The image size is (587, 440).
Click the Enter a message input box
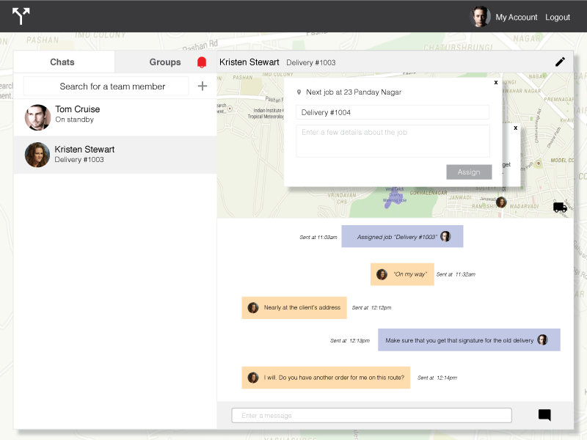pos(371,416)
